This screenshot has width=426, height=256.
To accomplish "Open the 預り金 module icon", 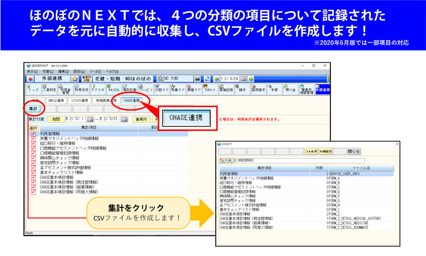I will pos(291,89).
